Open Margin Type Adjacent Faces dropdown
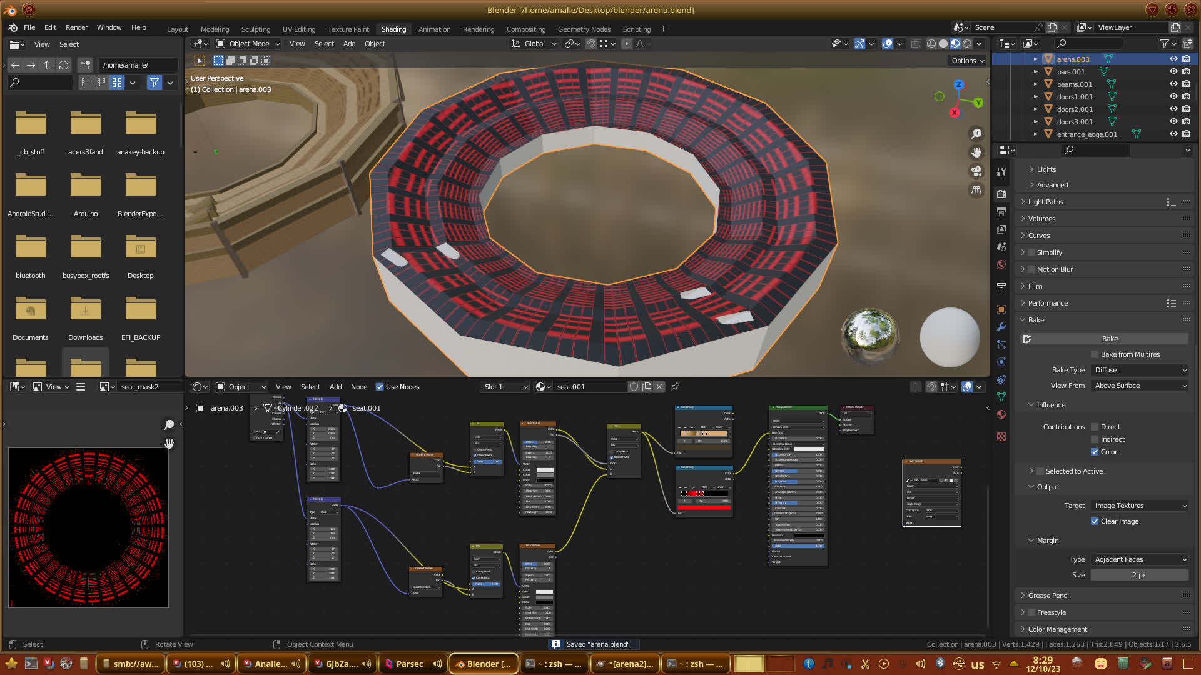This screenshot has height=675, width=1201. click(1140, 559)
